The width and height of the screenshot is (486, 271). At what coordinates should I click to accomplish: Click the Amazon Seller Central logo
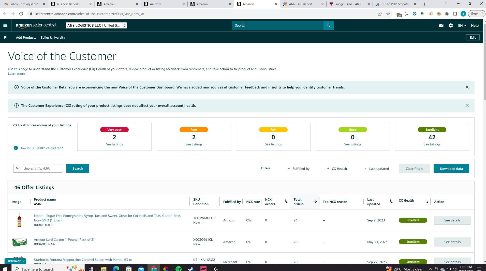coord(36,25)
